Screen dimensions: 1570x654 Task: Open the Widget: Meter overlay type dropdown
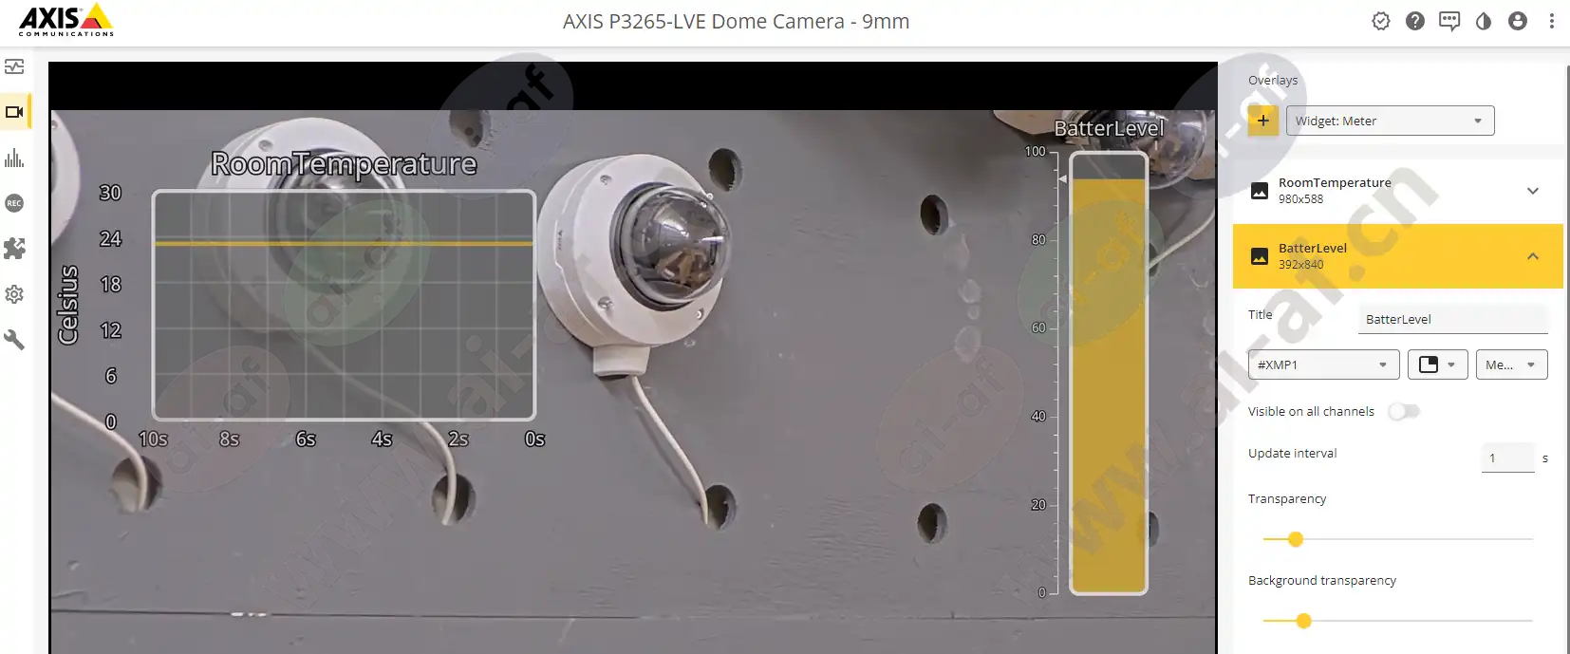point(1391,121)
